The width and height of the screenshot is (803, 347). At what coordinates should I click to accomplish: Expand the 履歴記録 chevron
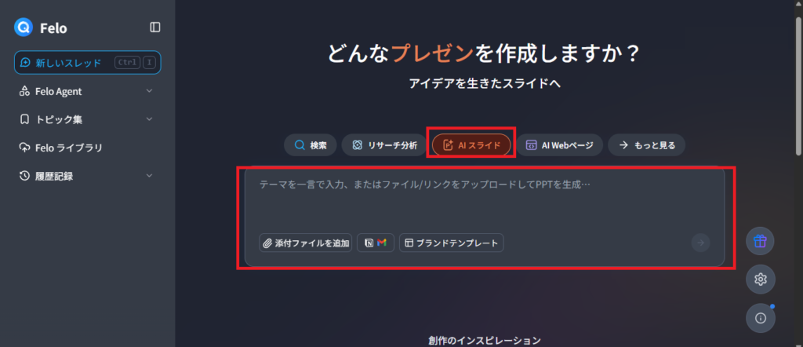tap(150, 176)
